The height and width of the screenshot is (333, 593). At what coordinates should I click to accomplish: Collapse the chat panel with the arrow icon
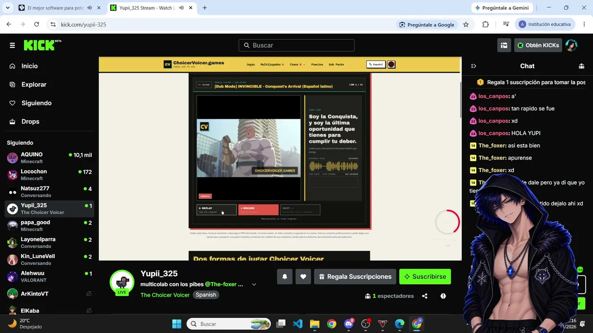tap(473, 66)
